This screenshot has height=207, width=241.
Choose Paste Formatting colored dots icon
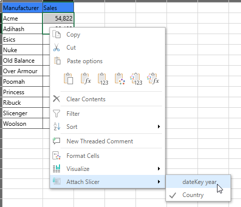(x=120, y=79)
